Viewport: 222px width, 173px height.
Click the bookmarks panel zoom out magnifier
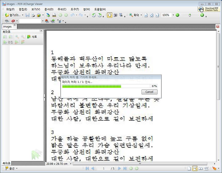[x=23, y=37]
